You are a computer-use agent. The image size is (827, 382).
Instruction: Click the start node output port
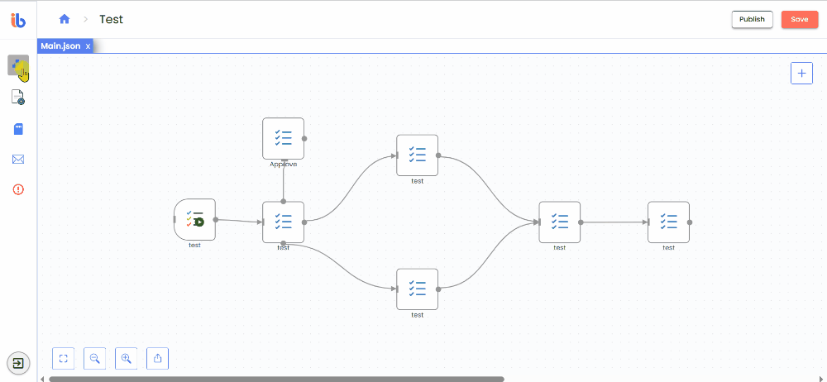[216, 219]
